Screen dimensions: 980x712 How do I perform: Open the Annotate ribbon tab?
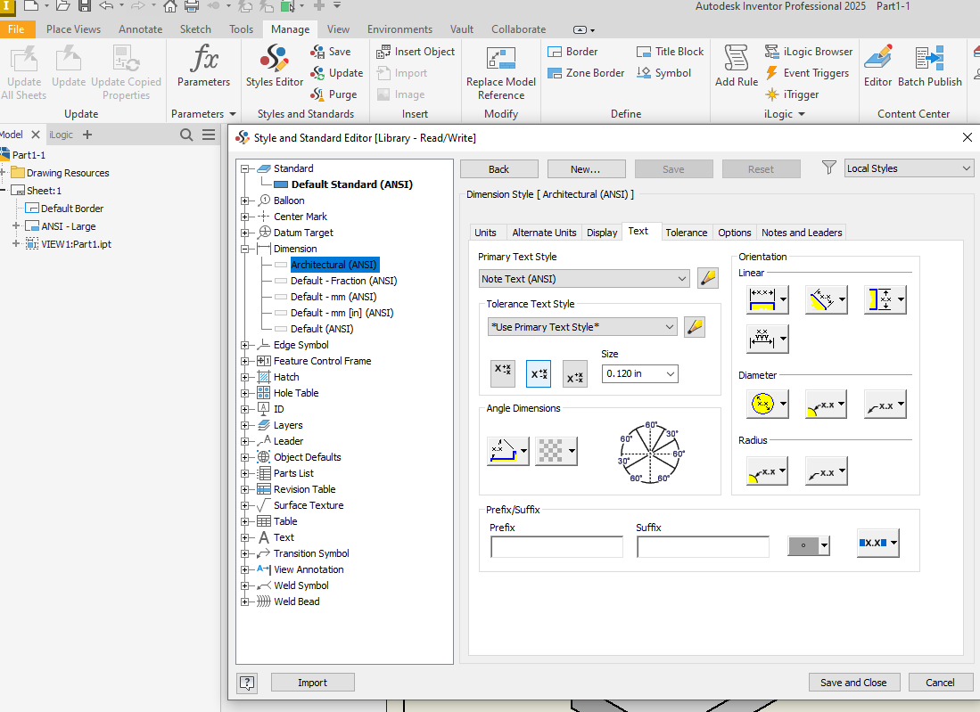(x=141, y=29)
